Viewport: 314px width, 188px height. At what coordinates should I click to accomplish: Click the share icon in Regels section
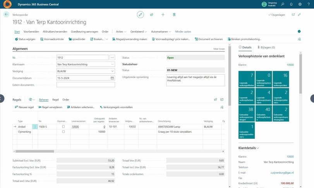coord(216,99)
